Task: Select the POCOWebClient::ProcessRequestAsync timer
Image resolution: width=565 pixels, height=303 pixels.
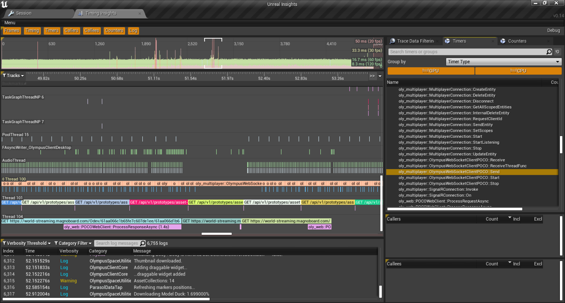Action: coord(472,201)
